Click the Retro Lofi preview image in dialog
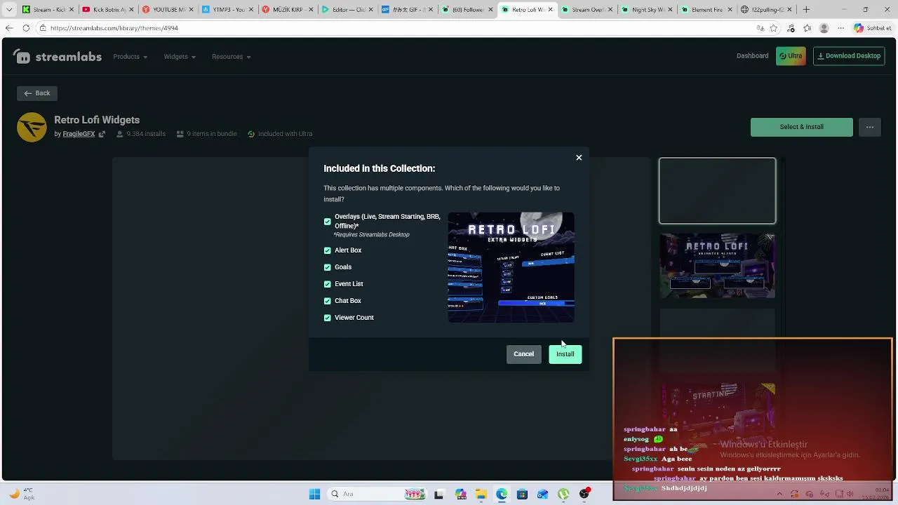The height and width of the screenshot is (505, 898). pyautogui.click(x=511, y=267)
